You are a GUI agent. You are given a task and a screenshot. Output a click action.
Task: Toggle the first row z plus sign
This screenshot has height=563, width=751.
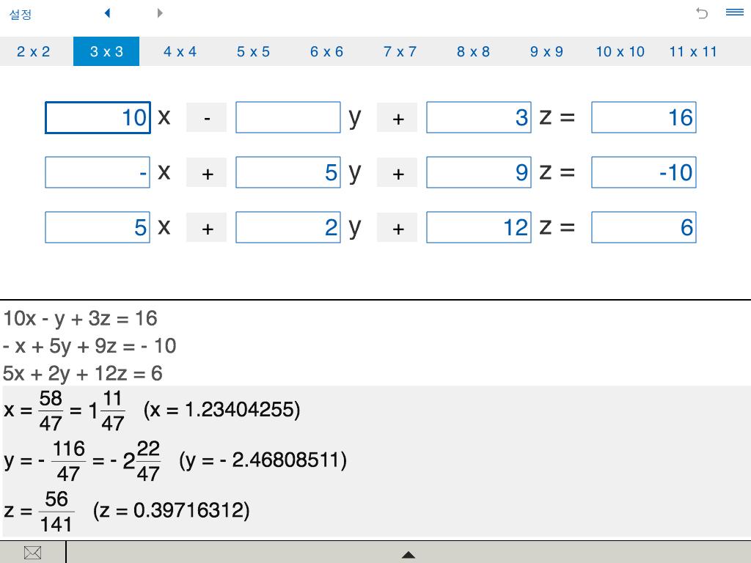point(397,117)
